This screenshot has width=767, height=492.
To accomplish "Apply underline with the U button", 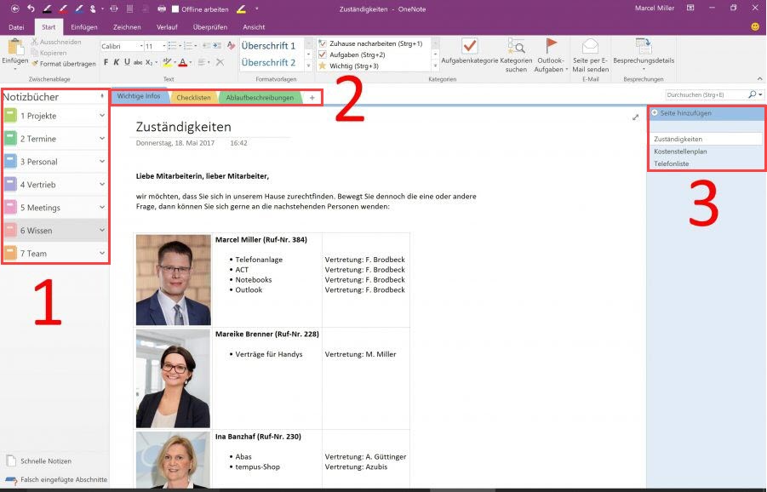I will (127, 62).
